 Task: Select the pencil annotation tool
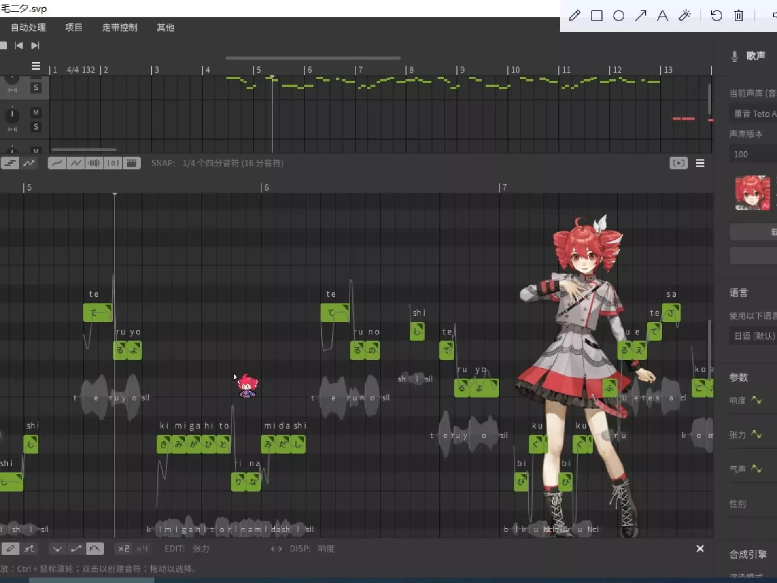tap(574, 16)
